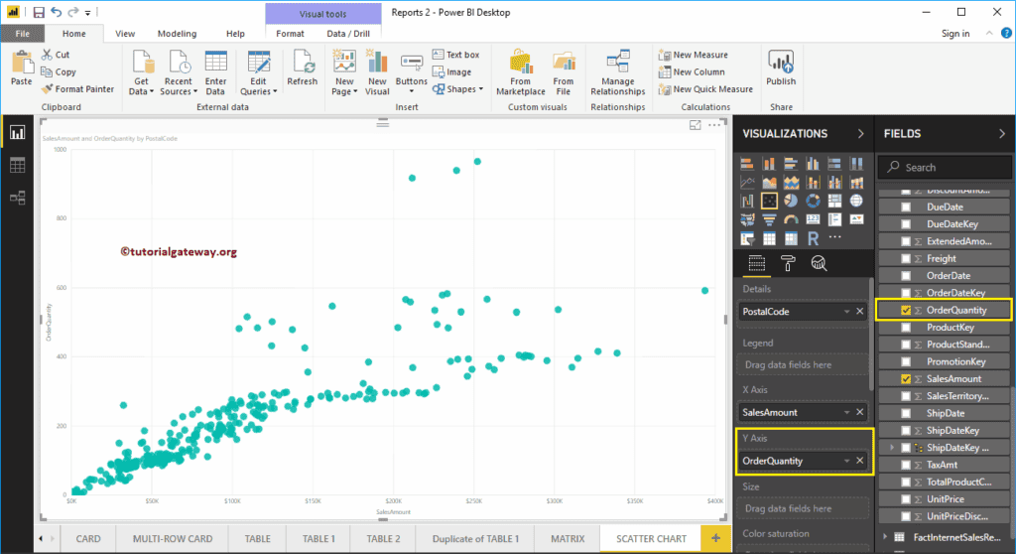Screen dimensions: 1016x554
Task: Click Refresh in the ribbon
Action: coord(302,69)
